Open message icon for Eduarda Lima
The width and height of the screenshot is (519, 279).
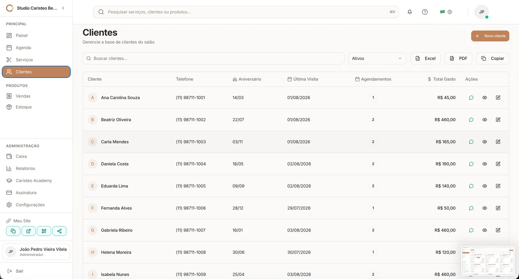pyautogui.click(x=471, y=186)
